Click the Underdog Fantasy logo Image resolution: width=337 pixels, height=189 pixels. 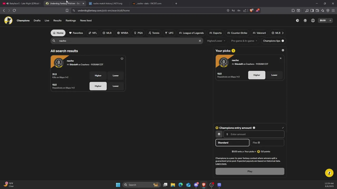(8, 20)
